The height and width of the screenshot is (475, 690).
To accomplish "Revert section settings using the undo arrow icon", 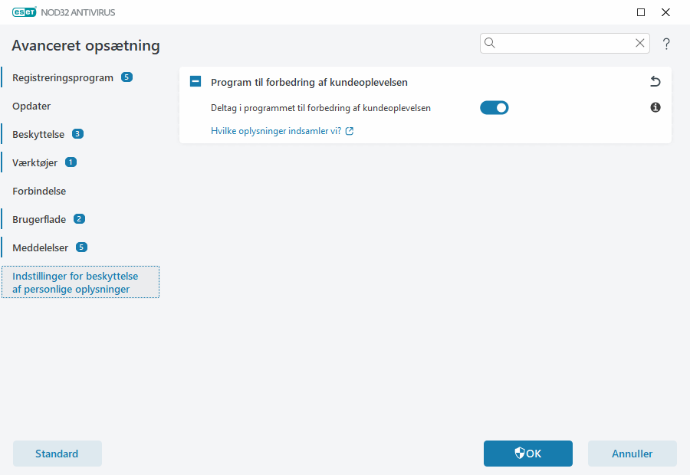I will [655, 81].
